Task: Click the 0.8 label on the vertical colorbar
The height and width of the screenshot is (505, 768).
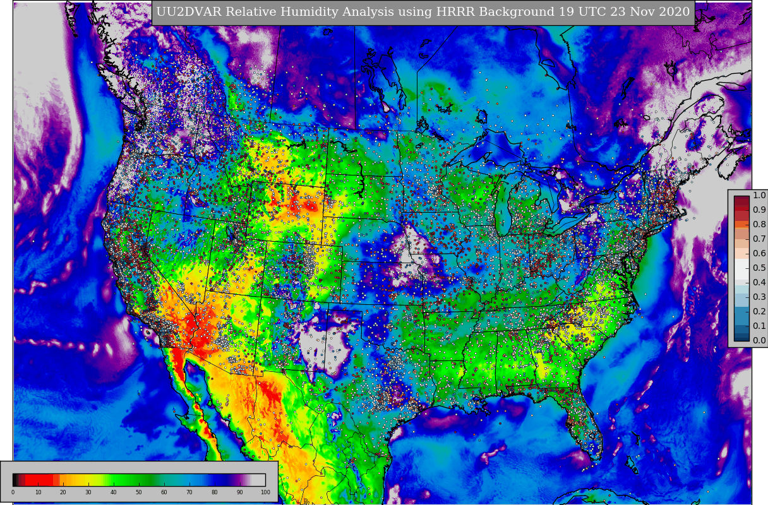Action: click(760, 225)
